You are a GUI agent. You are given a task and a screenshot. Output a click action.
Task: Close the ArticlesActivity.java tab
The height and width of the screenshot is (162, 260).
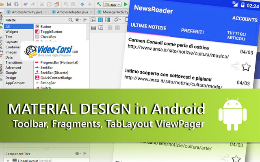(x=45, y=12)
